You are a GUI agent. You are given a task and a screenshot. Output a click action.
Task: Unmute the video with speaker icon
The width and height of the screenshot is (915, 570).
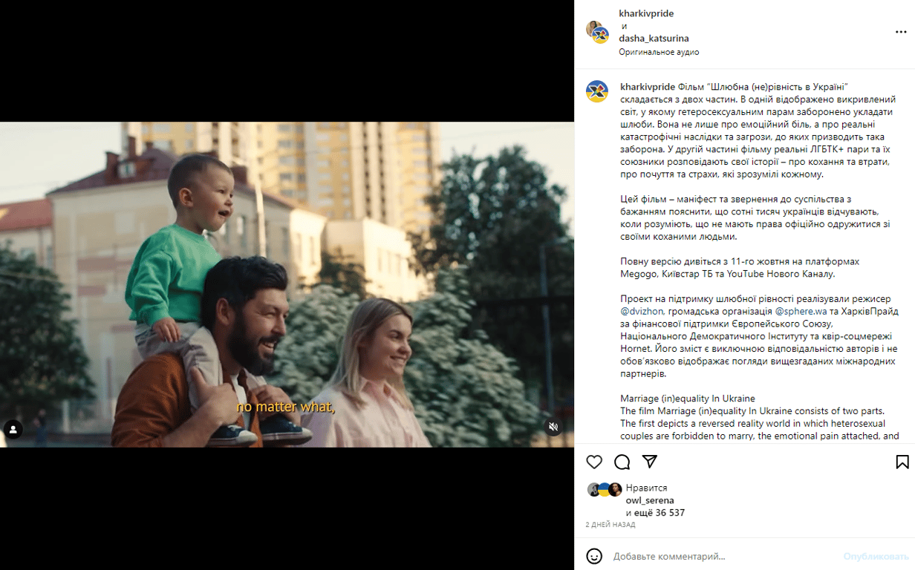click(x=553, y=427)
